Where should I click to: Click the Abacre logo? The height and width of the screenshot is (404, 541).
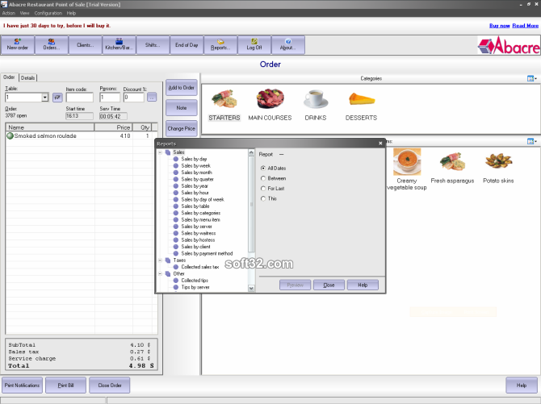[x=509, y=45]
